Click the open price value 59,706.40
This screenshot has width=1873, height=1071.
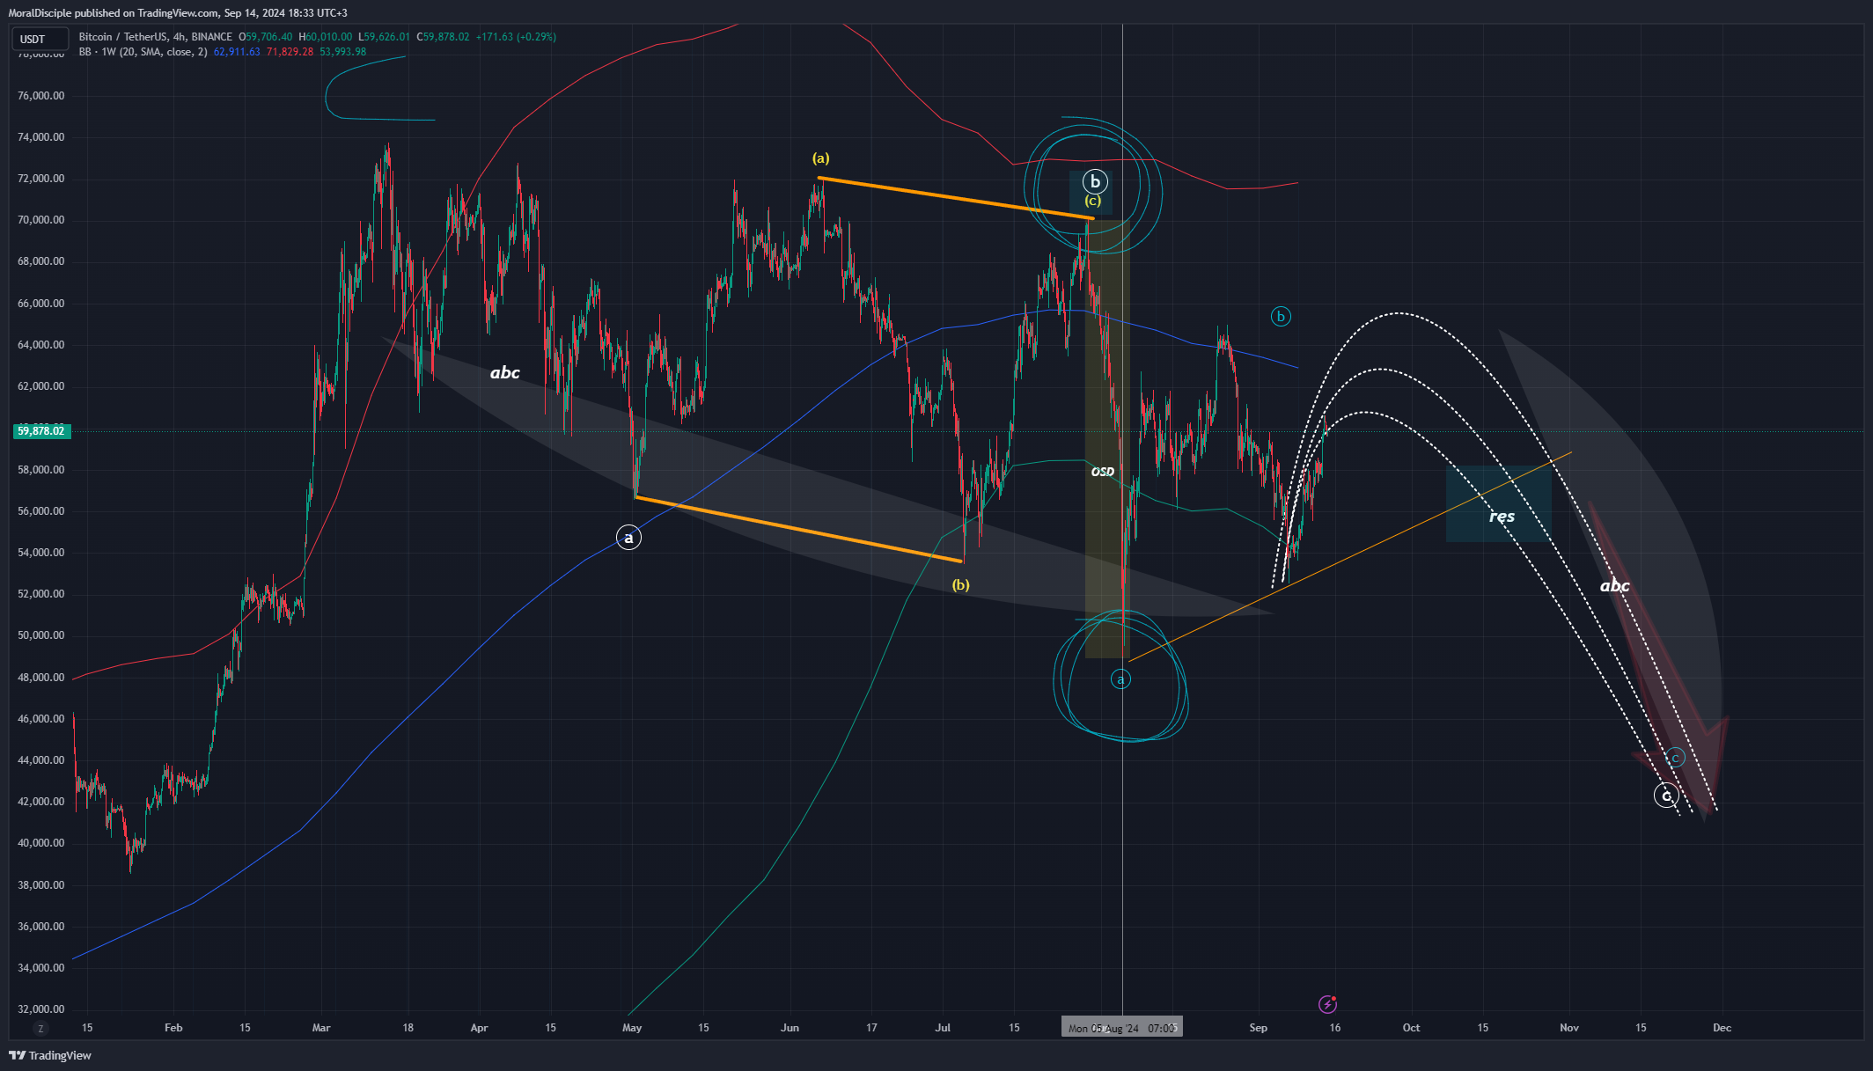[x=268, y=37]
